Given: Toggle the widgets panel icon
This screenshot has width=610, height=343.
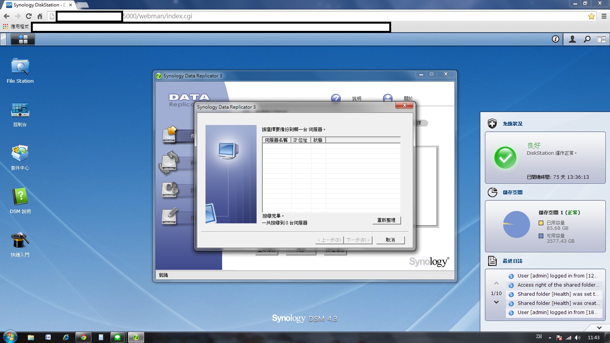Looking at the screenshot, I should pyautogui.click(x=602, y=39).
